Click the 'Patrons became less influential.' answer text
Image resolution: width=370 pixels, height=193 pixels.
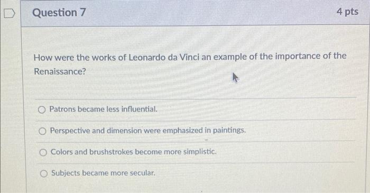103,109
